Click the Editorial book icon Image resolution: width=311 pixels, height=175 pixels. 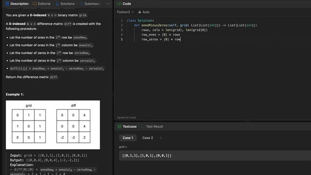(35, 3)
